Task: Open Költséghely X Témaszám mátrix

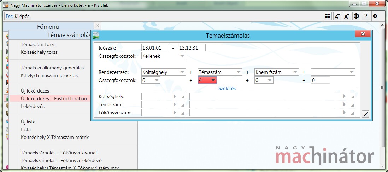Action: tap(55, 137)
